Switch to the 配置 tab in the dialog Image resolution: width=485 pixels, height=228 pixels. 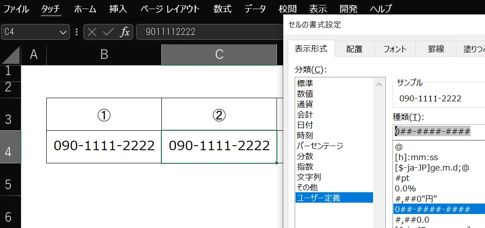coord(354,49)
